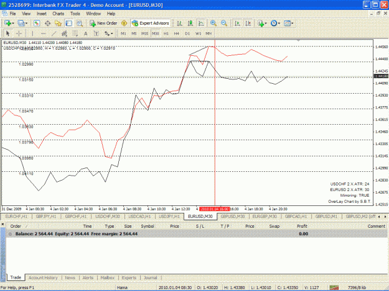The image size is (389, 291).
Task: Click the yellow MetaEditor diamond icon
Action: coord(124,23)
